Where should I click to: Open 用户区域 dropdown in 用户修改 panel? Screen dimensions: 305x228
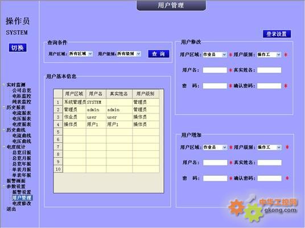pos(215,54)
